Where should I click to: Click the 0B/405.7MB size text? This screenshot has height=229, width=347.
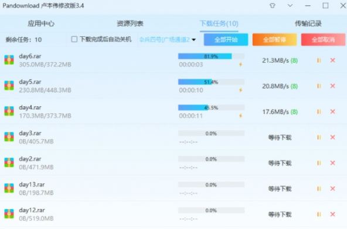pyautogui.click(x=36, y=142)
